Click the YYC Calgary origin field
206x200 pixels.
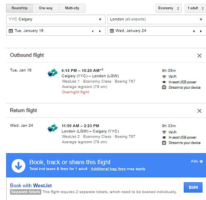click(56, 19)
